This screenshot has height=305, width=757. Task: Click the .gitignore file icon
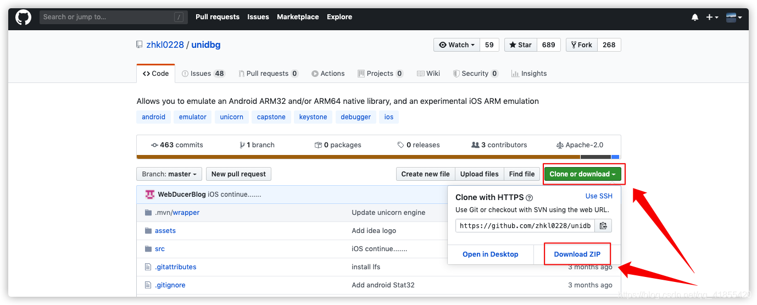148,285
